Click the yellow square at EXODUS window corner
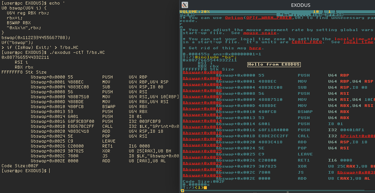 click(x=183, y=191)
